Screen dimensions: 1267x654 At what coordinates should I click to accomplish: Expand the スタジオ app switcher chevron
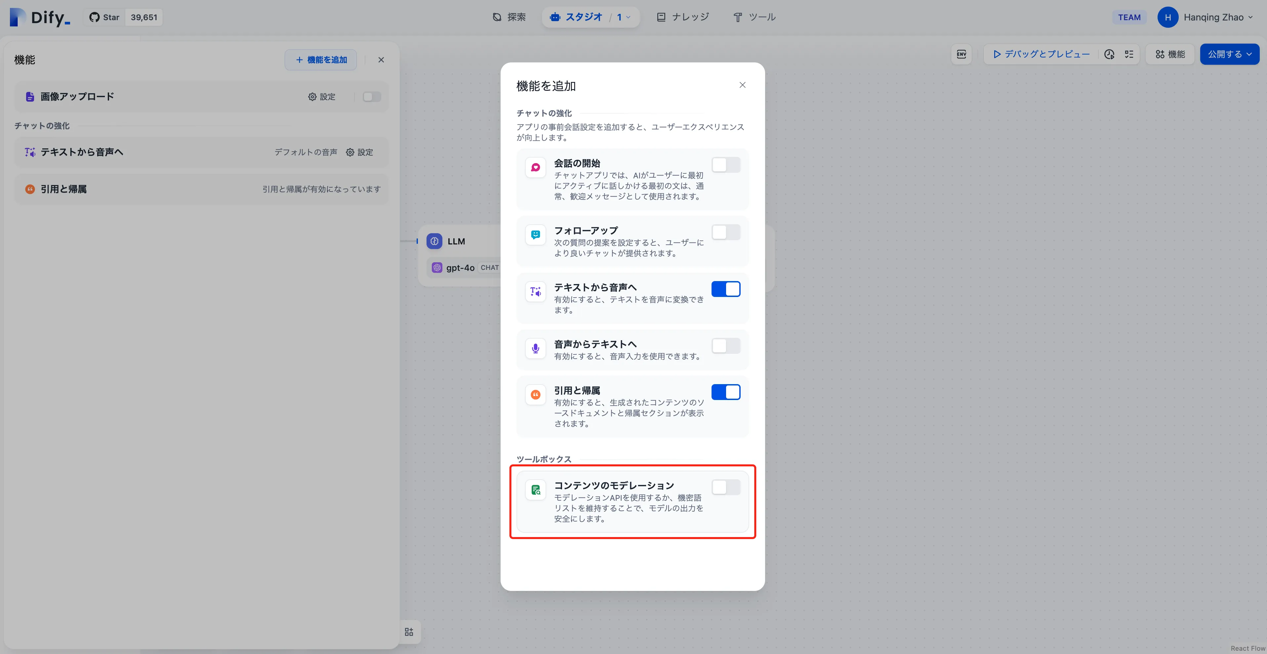[628, 17]
